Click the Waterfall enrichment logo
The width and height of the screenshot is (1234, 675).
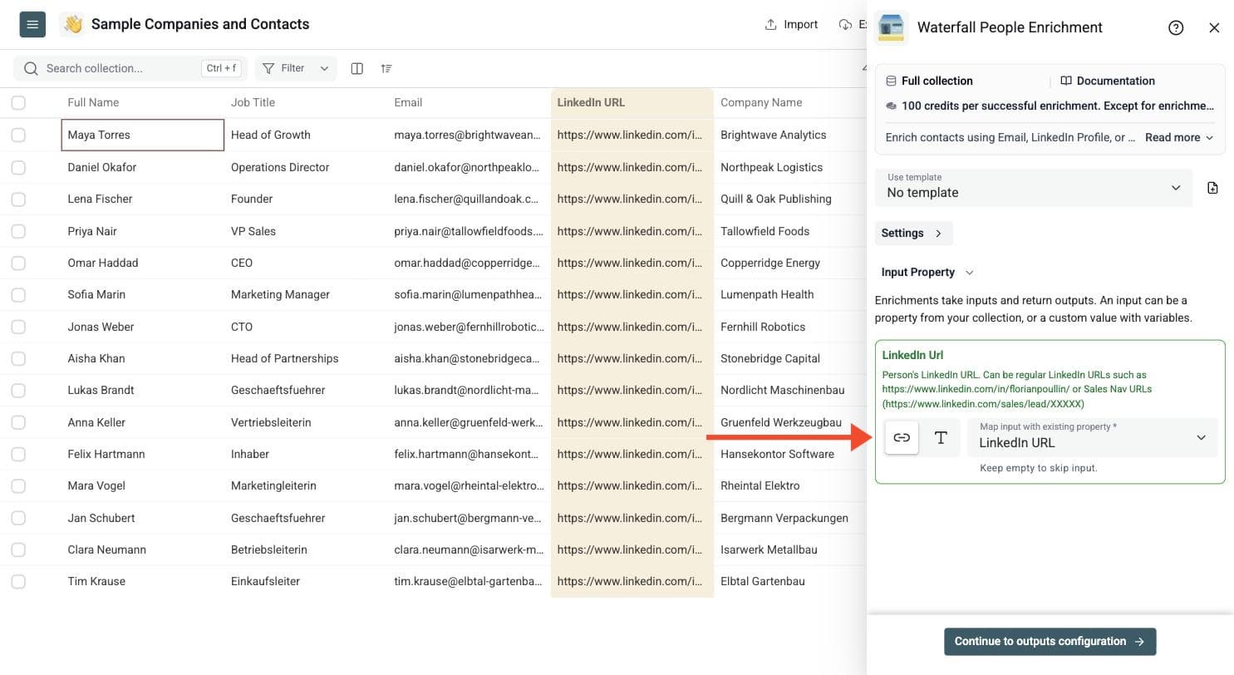point(892,27)
